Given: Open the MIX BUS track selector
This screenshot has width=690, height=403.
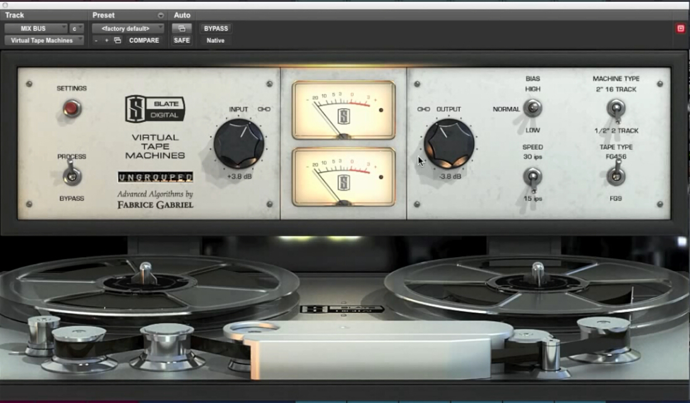Looking at the screenshot, I should 36,28.
